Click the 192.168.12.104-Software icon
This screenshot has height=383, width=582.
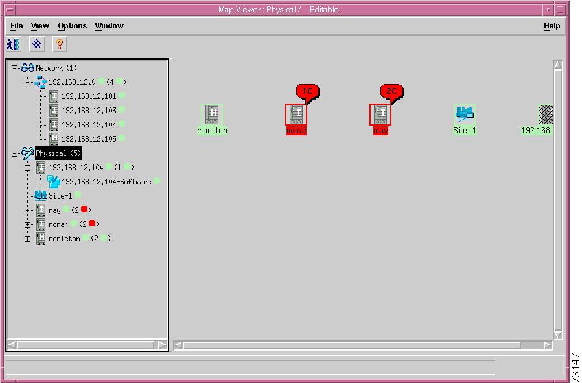pos(54,182)
